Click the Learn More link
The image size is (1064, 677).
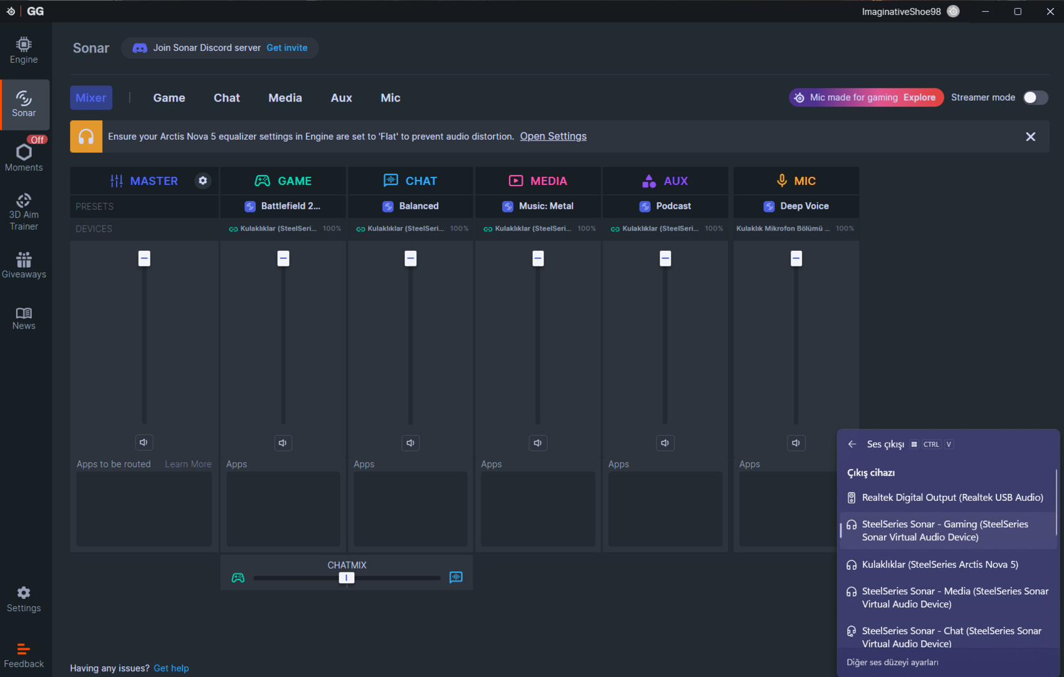[x=188, y=464]
